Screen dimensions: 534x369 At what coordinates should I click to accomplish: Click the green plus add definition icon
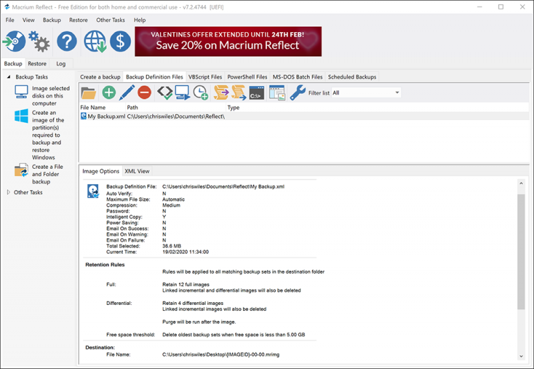[108, 93]
